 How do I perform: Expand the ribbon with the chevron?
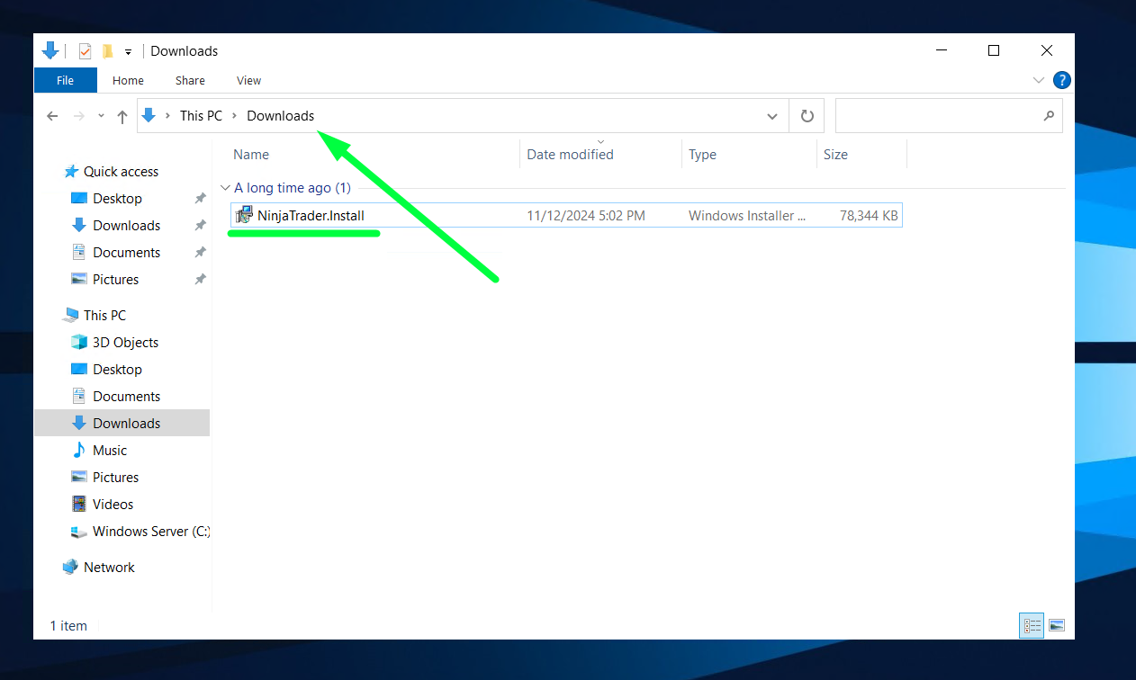[x=1039, y=80]
